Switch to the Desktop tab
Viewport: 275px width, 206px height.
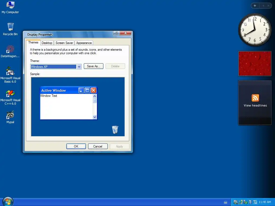pos(47,43)
